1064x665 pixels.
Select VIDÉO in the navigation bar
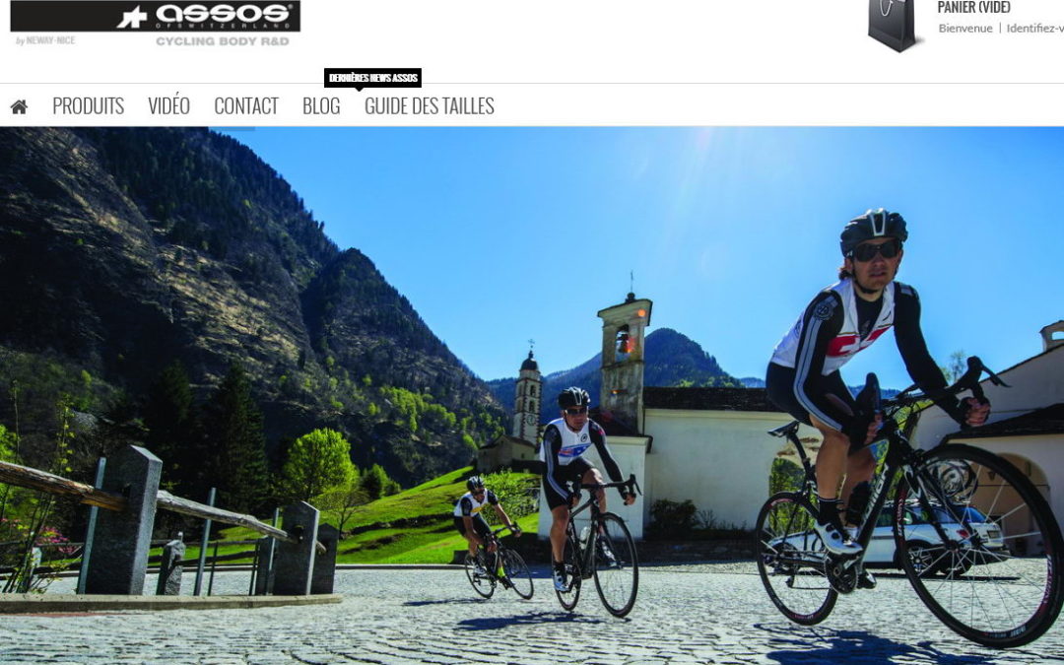tap(169, 105)
